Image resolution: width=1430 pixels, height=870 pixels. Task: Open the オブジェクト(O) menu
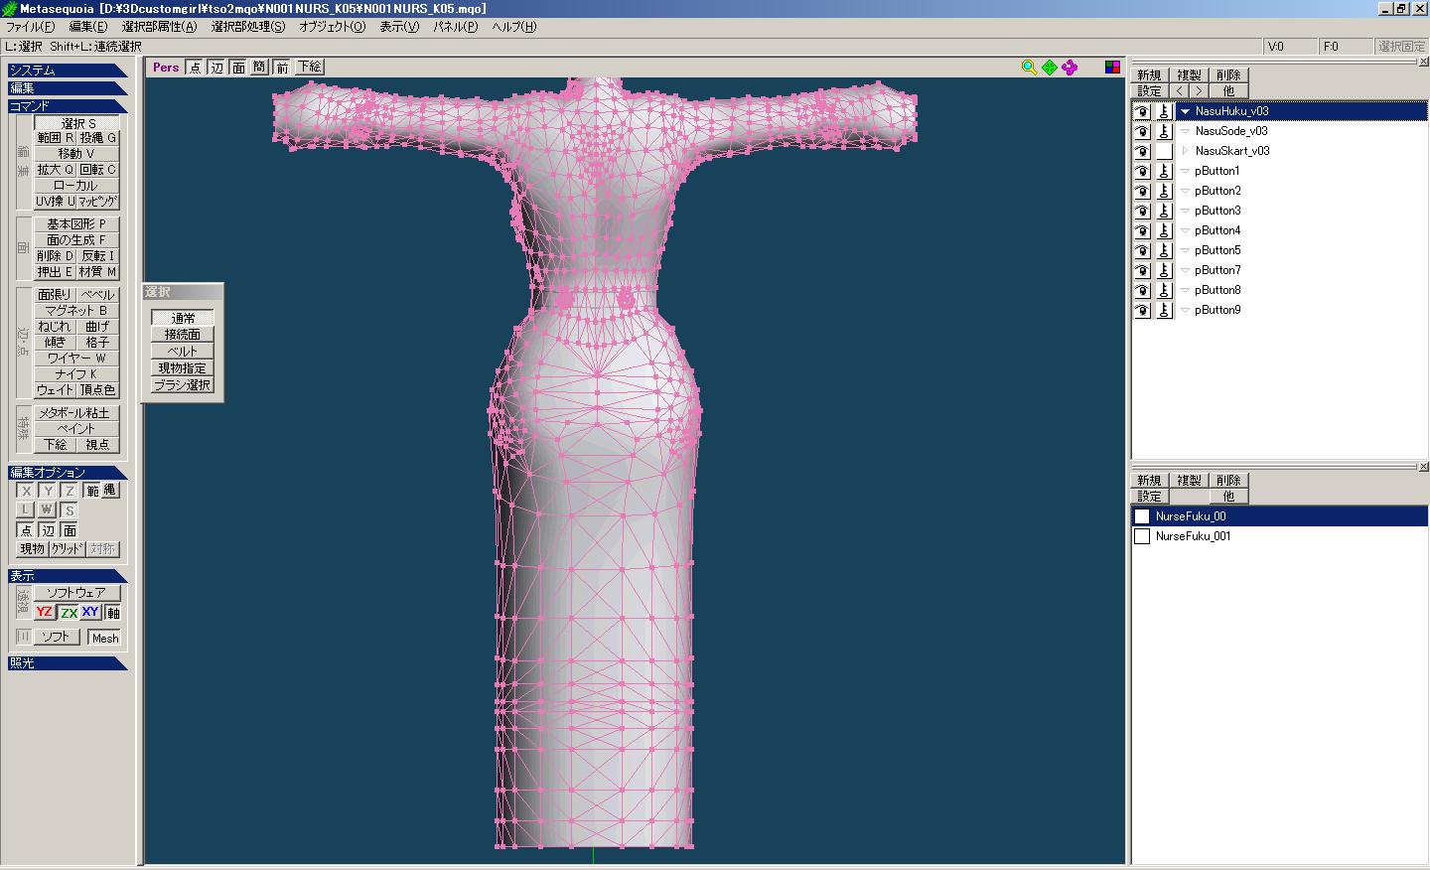(x=332, y=27)
